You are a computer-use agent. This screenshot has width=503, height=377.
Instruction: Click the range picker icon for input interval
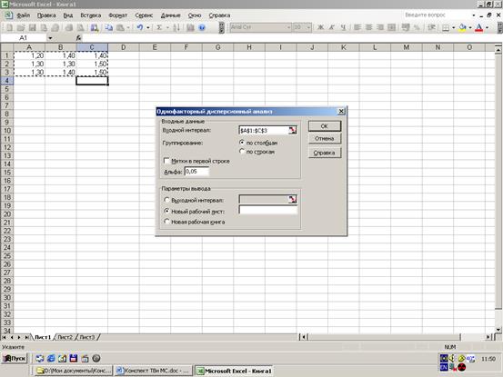click(292, 131)
